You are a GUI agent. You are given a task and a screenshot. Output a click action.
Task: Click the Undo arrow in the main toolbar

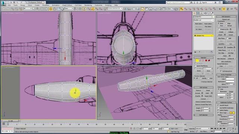[x=4, y=9]
